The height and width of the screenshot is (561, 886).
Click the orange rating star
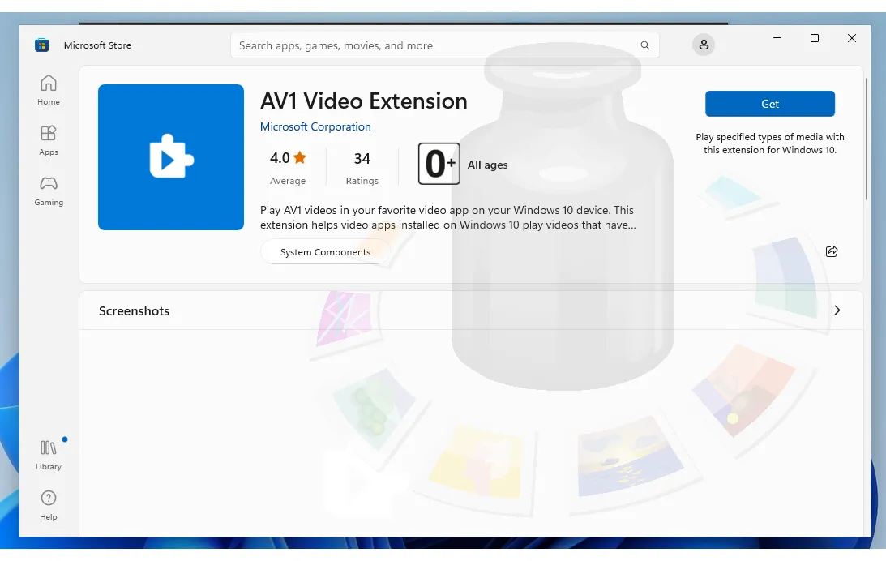click(300, 157)
